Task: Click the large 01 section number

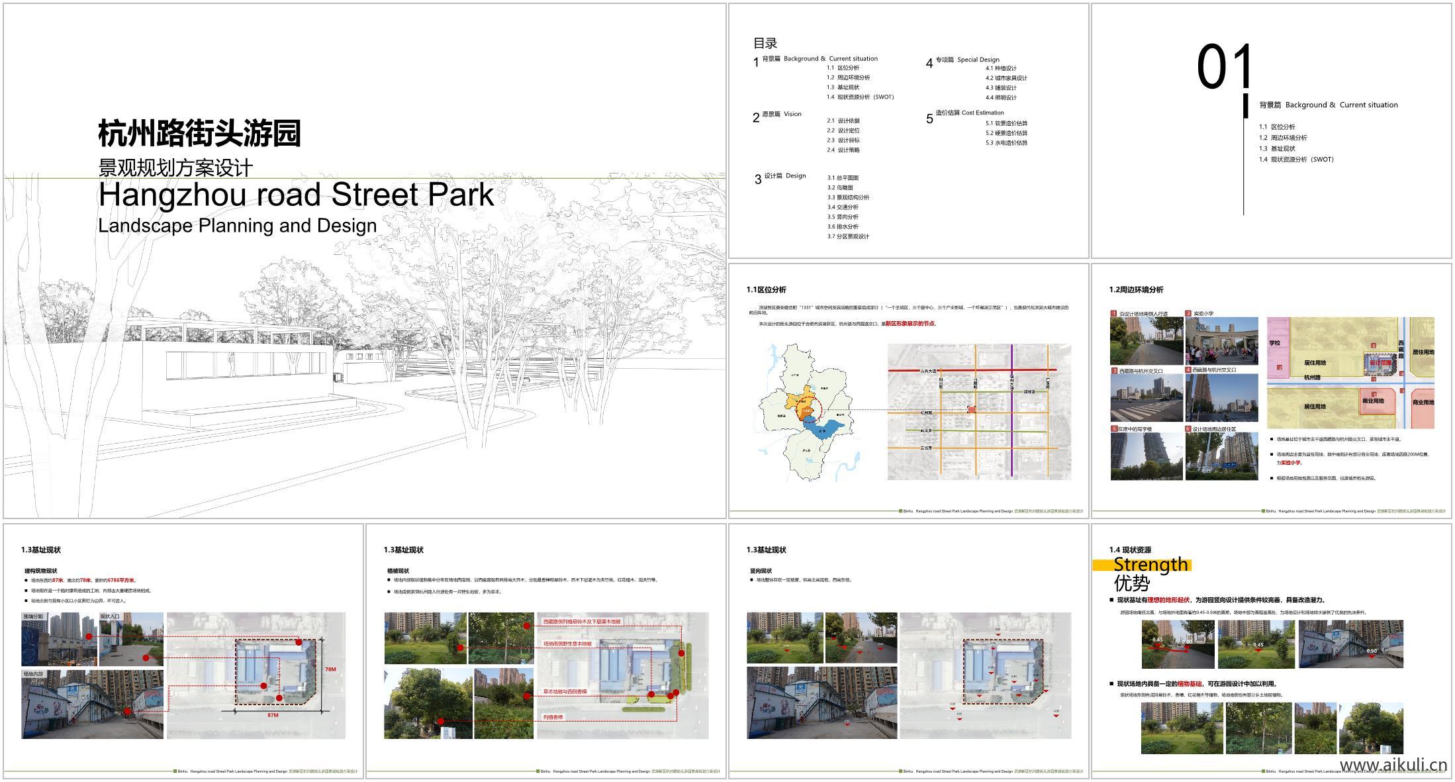Action: (x=1225, y=67)
